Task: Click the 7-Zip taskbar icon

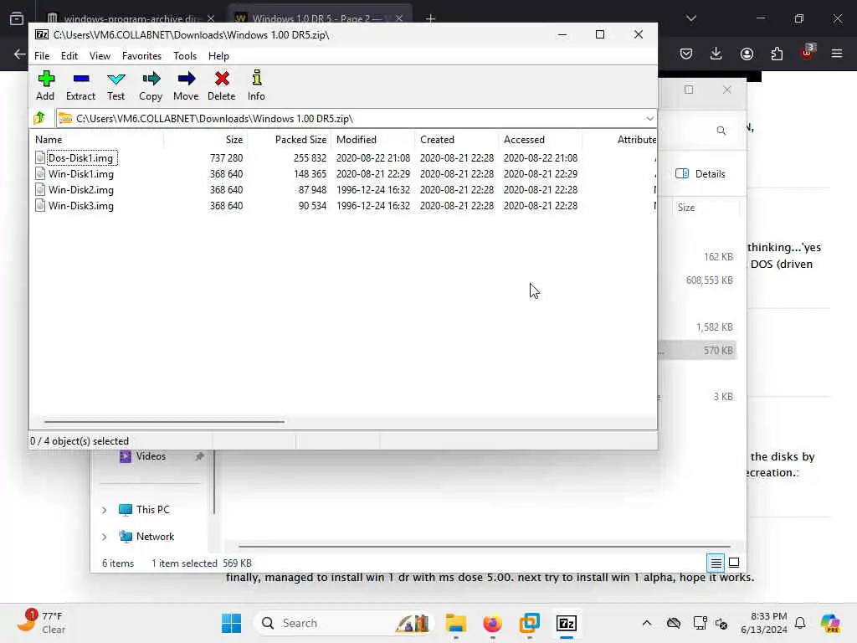Action: pos(567,623)
